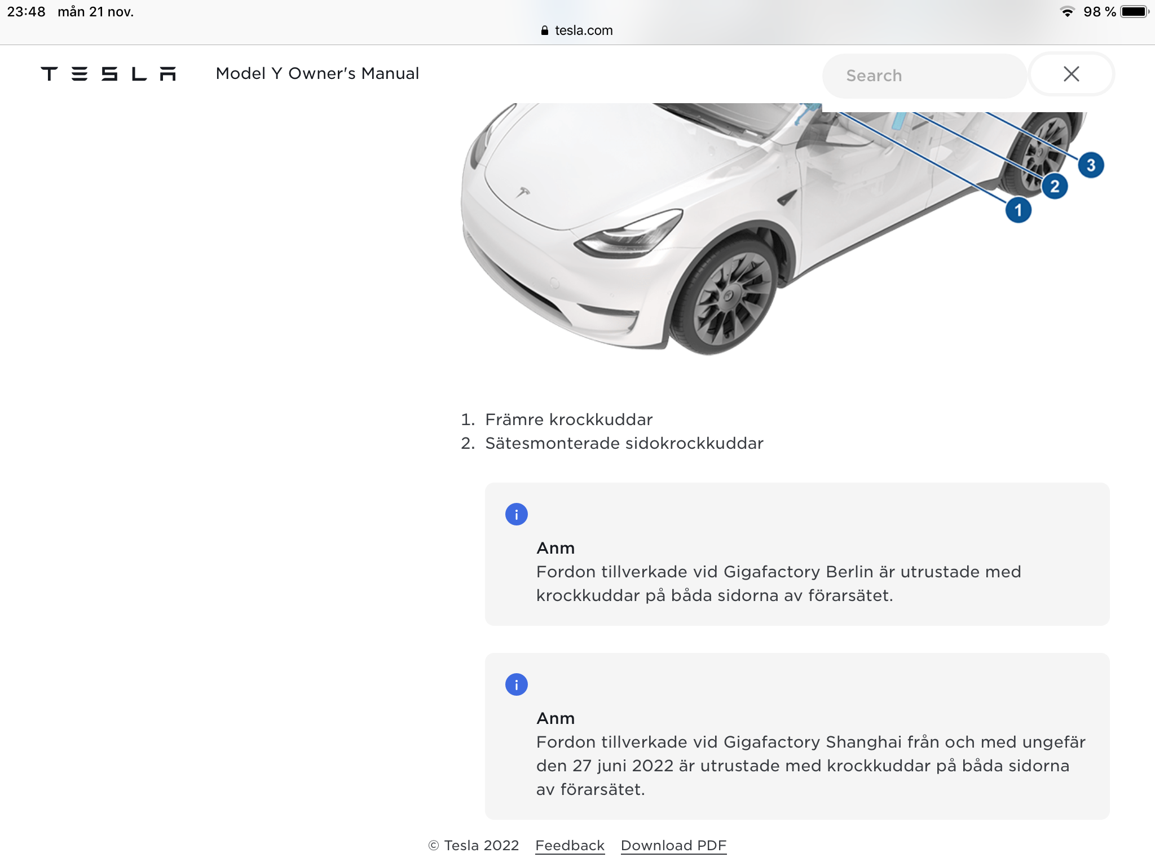
Task: Focus the Search input field
Action: point(924,76)
